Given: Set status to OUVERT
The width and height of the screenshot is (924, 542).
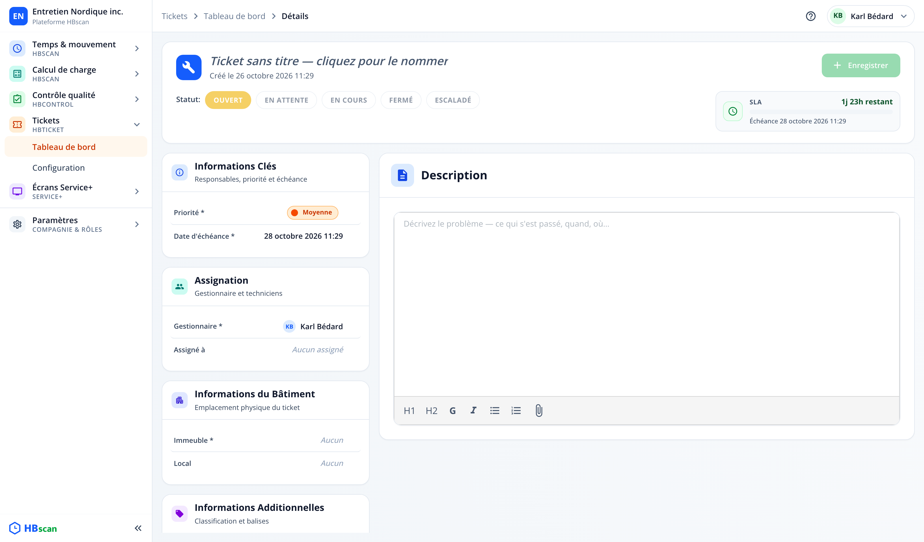Looking at the screenshot, I should click(228, 100).
